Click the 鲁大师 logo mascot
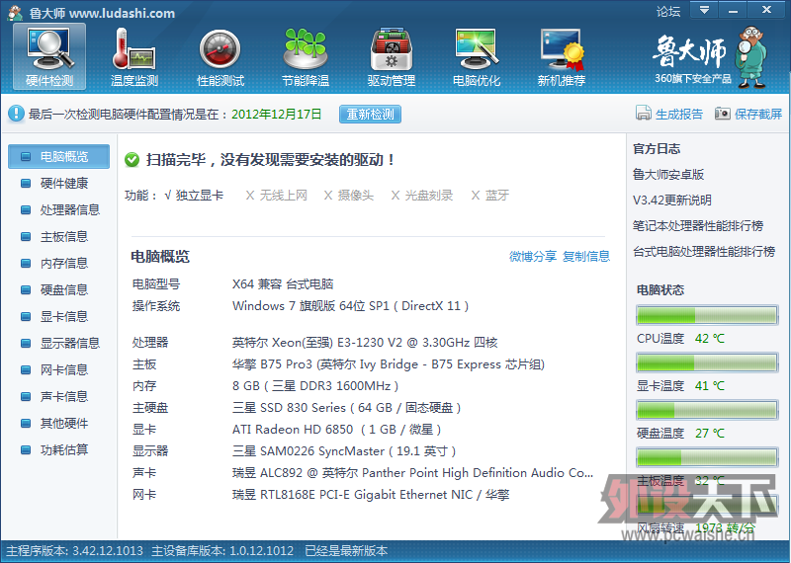 [751, 57]
